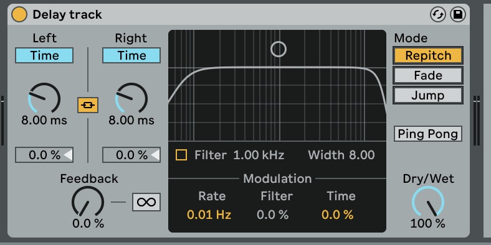Click the Filter 1.00 kHz frequency value
Screen dimensions: 491x245
pyautogui.click(x=259, y=155)
